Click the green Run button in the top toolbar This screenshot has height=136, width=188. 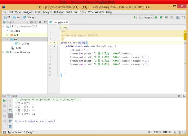point(156,17)
